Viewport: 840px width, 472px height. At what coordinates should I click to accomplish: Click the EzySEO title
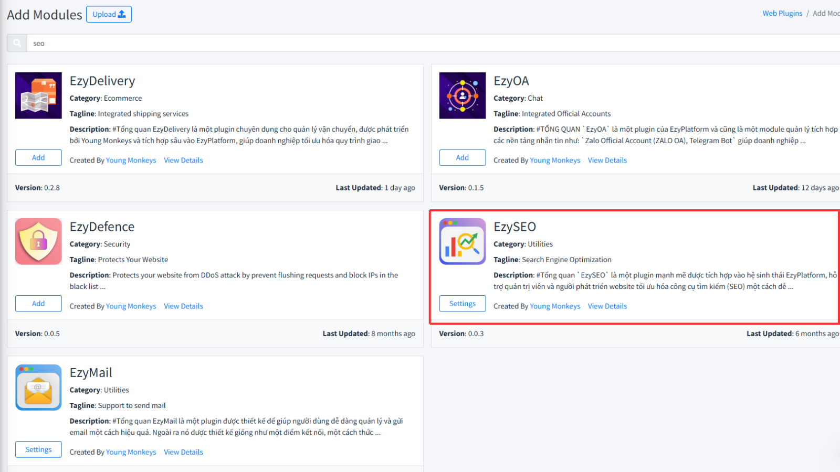514,227
